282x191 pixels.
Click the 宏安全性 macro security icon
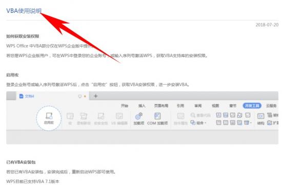[101, 119]
